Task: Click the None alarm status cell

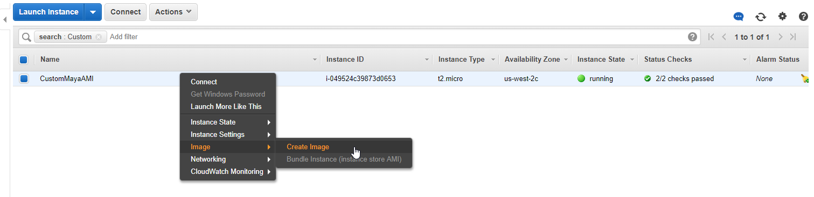Action: click(x=764, y=79)
